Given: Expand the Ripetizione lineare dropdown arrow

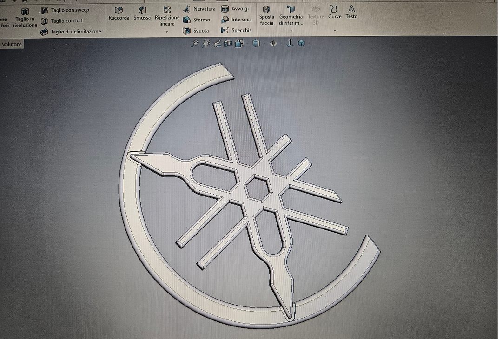Looking at the screenshot, I should pos(167,32).
